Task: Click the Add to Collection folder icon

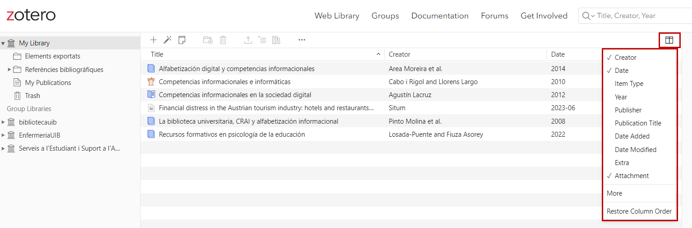Action: 208,40
